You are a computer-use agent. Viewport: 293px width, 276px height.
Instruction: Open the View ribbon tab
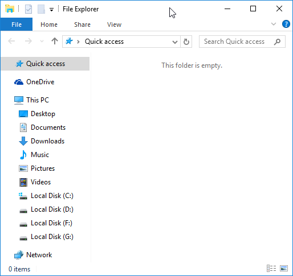(114, 24)
